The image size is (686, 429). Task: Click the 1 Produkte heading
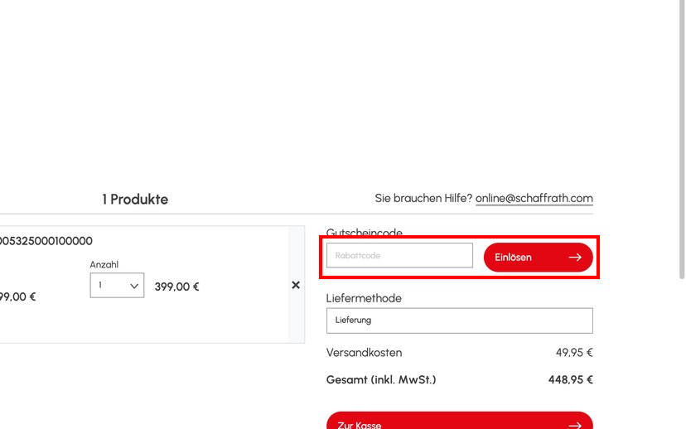[x=135, y=200]
